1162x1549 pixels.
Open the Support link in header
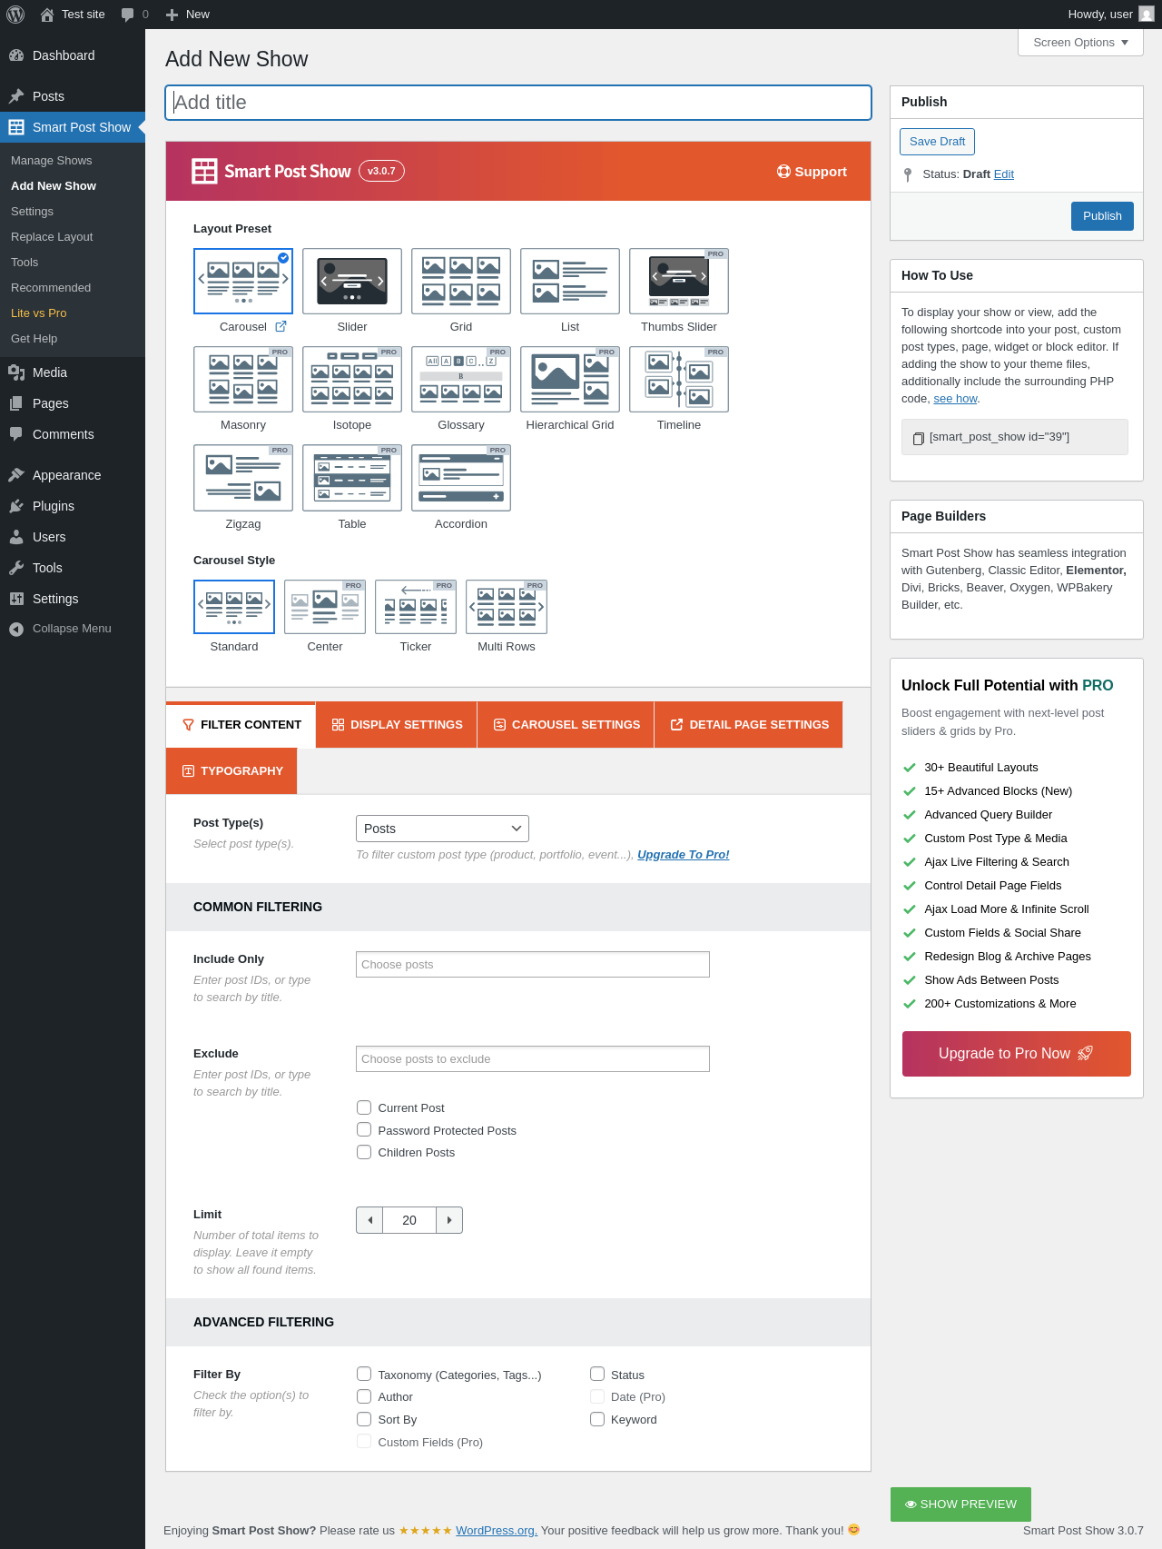(812, 172)
